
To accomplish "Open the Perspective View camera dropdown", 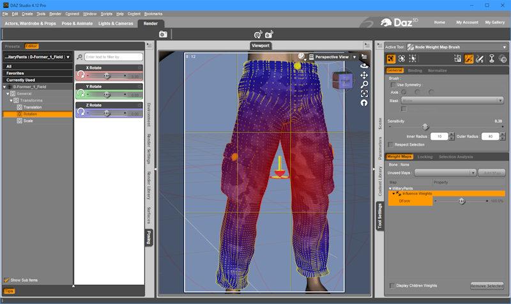I will 355,57.
